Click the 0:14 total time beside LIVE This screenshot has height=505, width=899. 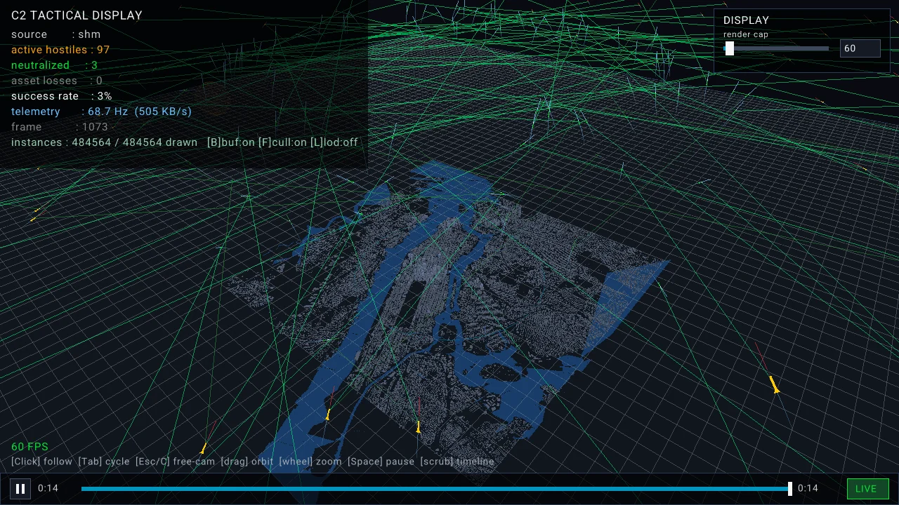tap(808, 489)
